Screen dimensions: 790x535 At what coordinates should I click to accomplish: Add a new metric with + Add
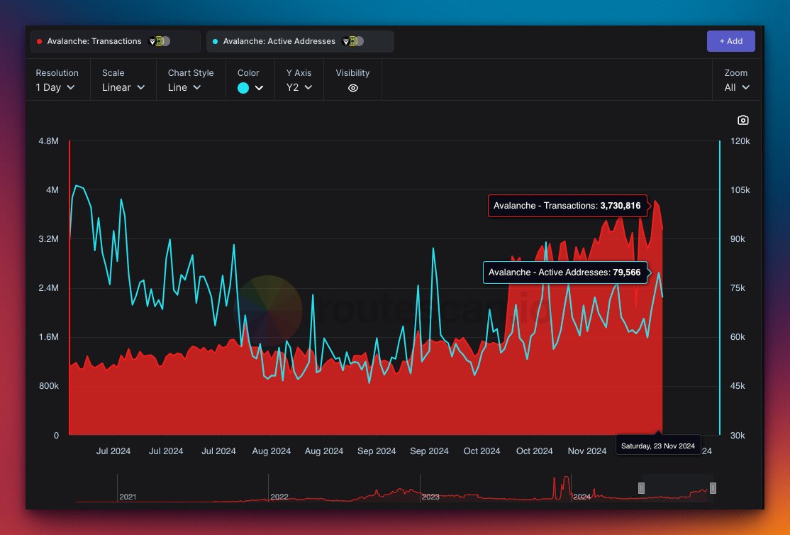(730, 41)
